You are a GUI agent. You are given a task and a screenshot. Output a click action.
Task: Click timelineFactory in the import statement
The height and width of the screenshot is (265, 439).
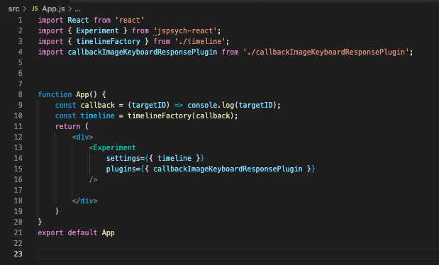coord(108,41)
